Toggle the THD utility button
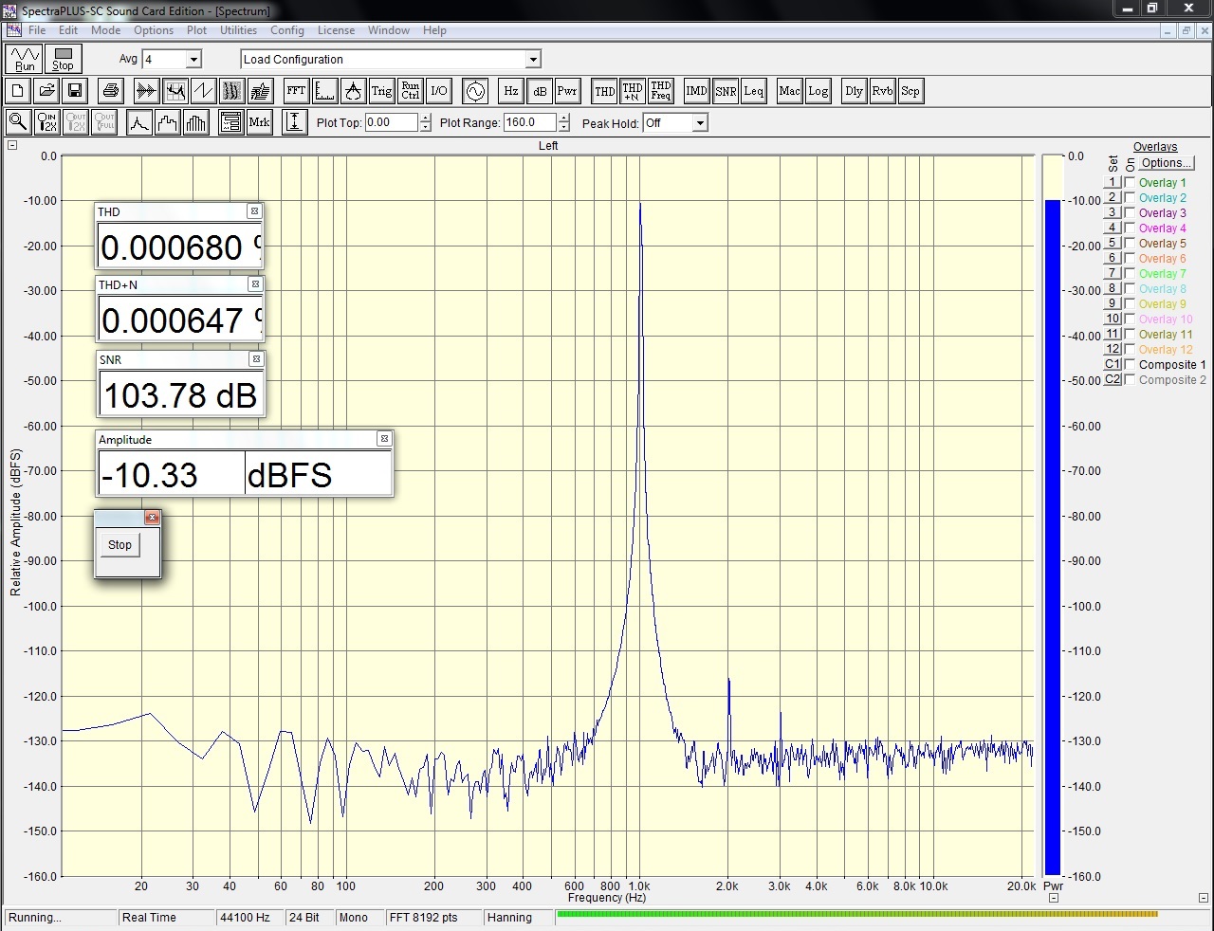This screenshot has height=931, width=1214. tap(604, 91)
